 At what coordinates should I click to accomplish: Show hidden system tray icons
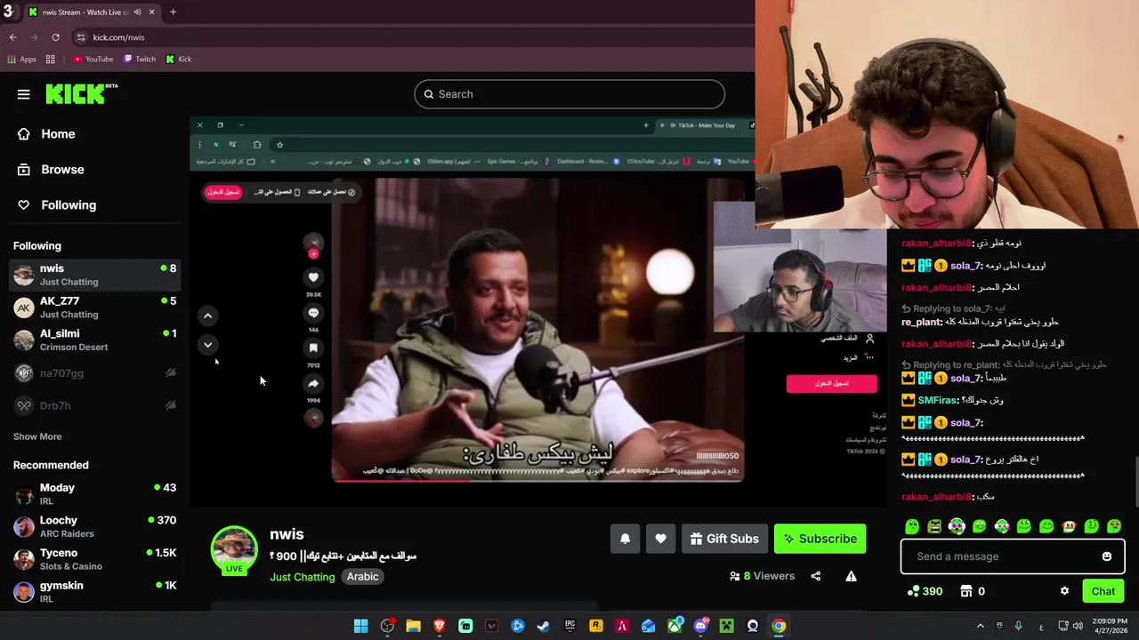coord(981,626)
